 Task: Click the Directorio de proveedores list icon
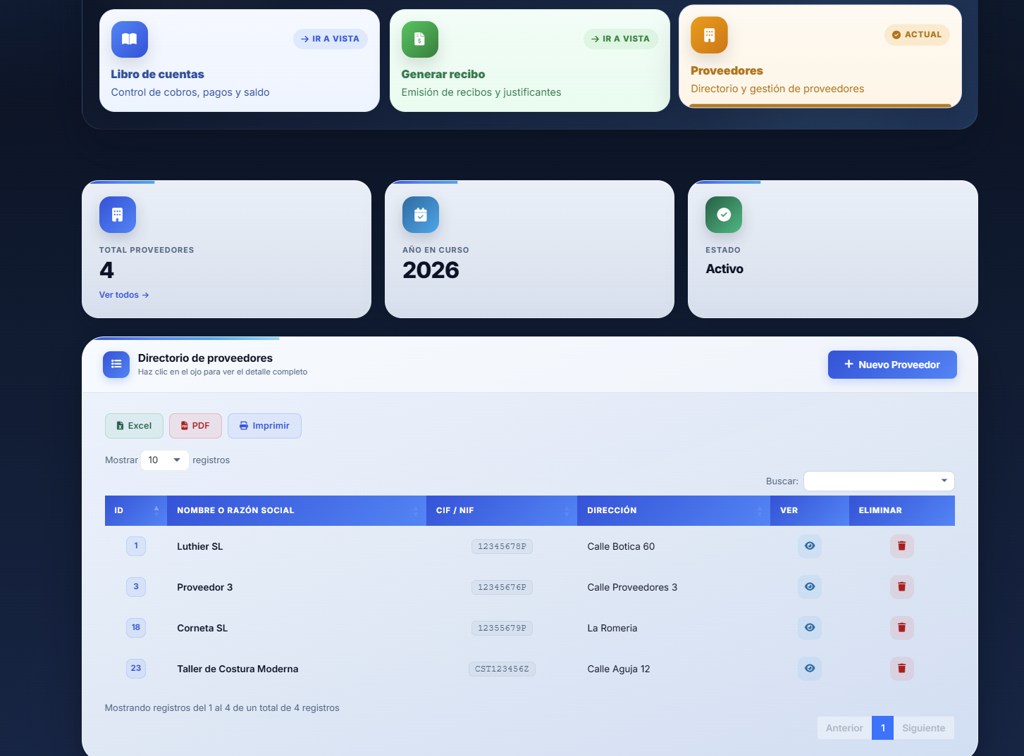[116, 364]
